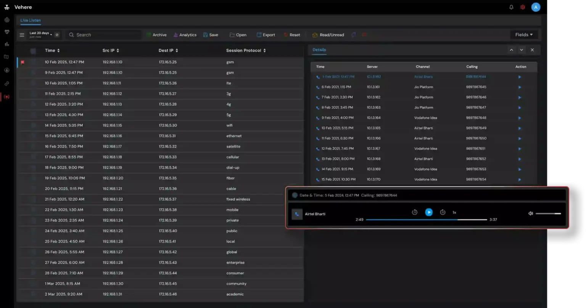The width and height of the screenshot is (586, 308).
Task: Click the Export toolbar button
Action: pos(266,35)
